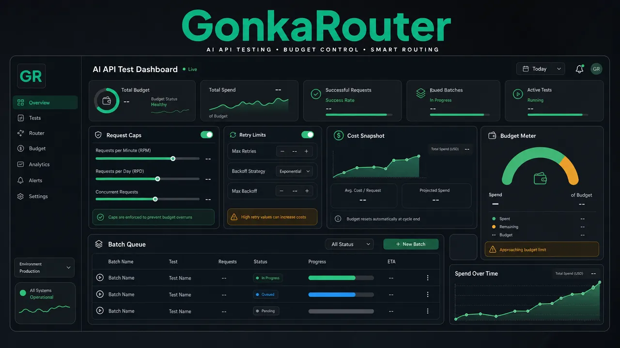The width and height of the screenshot is (620, 348).
Task: Click the GR logo in the sidebar
Action: coord(31,76)
